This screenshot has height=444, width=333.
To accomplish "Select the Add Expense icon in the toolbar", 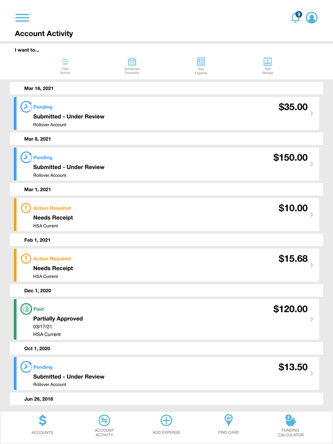I will [201, 65].
